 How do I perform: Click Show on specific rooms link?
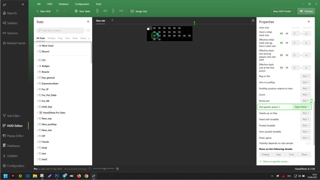click(276, 162)
